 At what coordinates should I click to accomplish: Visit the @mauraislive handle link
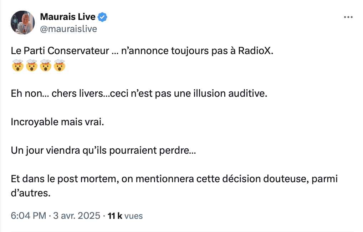(68, 29)
